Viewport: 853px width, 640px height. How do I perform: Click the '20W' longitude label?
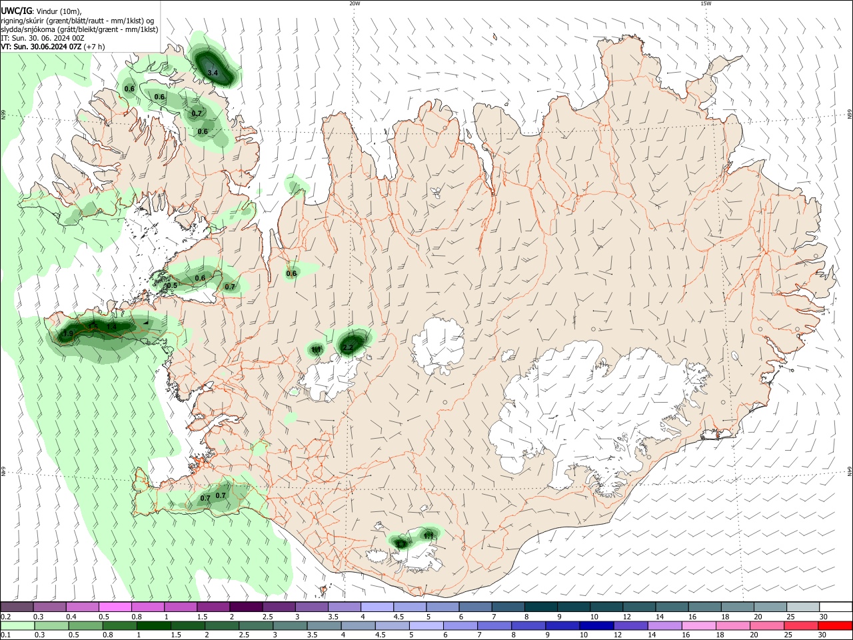point(355,3)
